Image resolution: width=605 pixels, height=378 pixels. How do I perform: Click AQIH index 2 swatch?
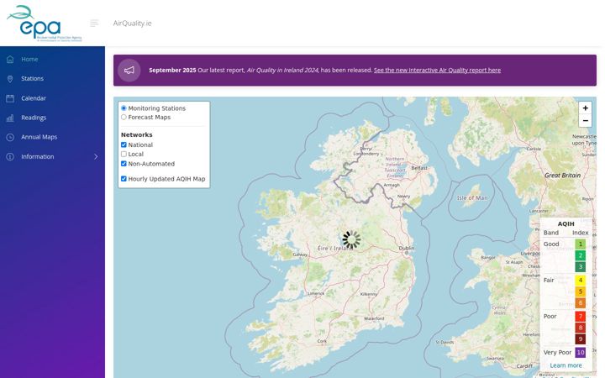click(581, 255)
